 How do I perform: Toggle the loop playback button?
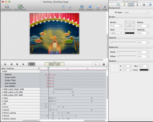click(x=32, y=64)
